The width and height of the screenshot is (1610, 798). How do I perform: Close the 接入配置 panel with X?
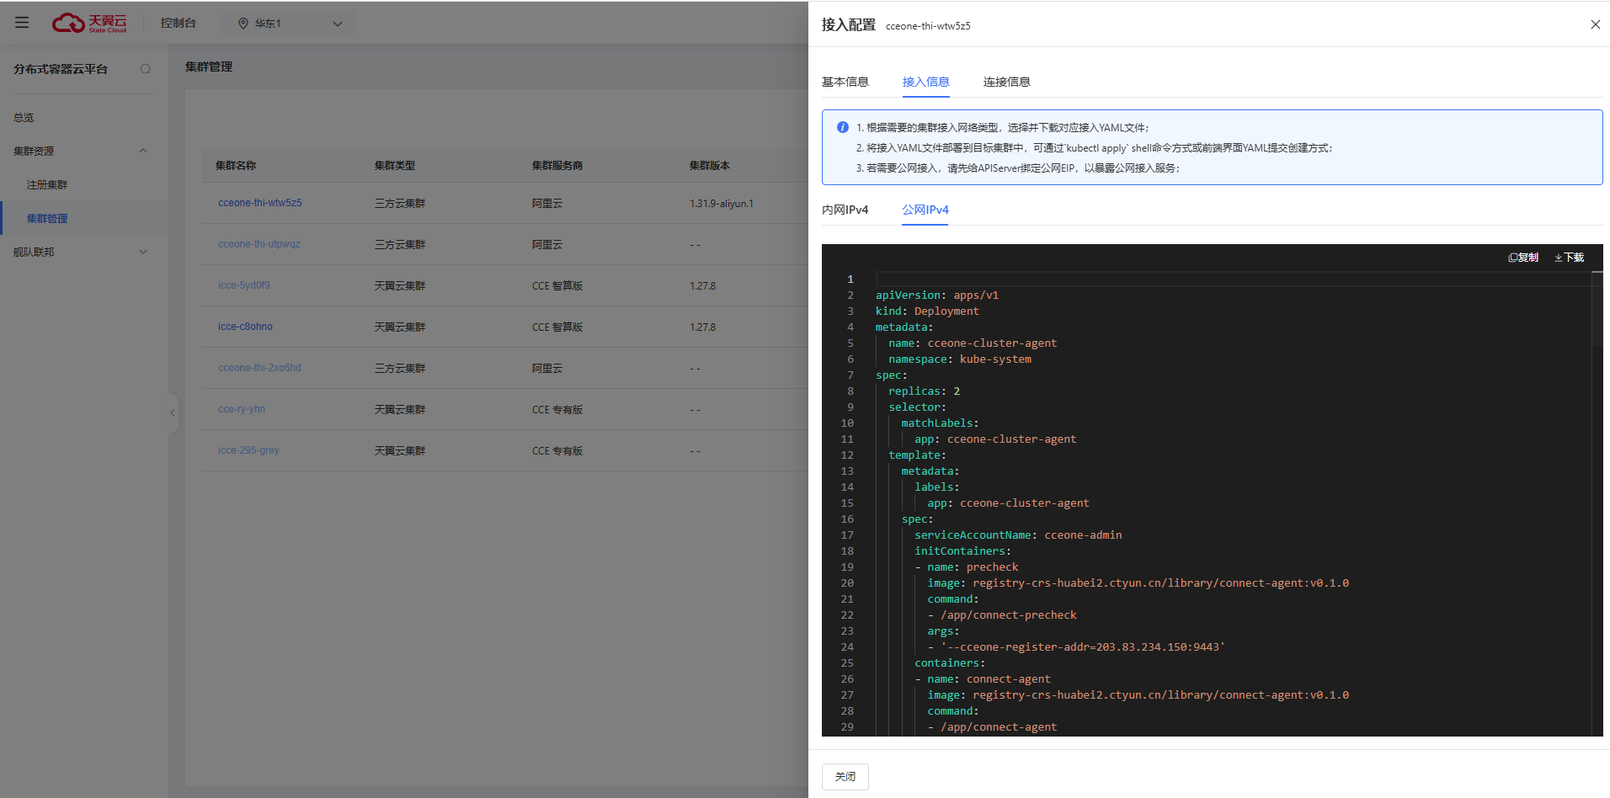click(x=1595, y=24)
